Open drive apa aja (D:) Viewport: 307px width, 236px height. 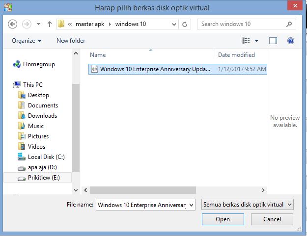pos(42,167)
